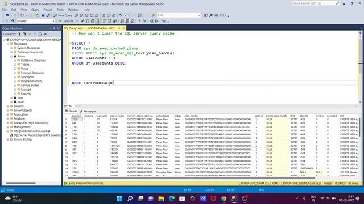Click the usecounts column header

tap(102, 116)
